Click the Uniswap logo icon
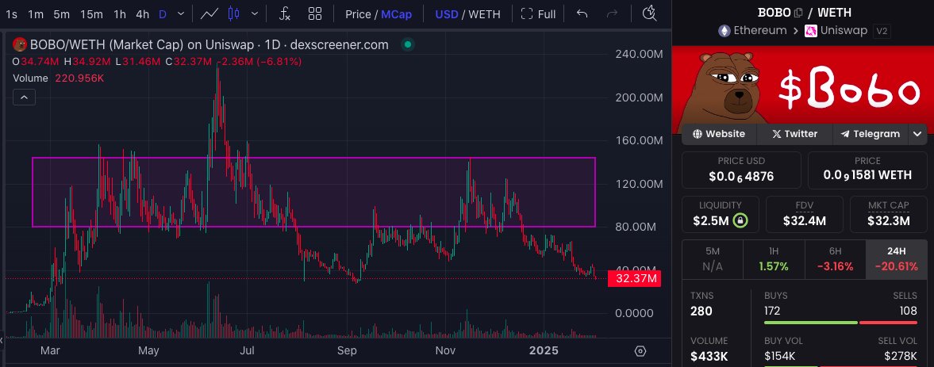 click(x=811, y=31)
